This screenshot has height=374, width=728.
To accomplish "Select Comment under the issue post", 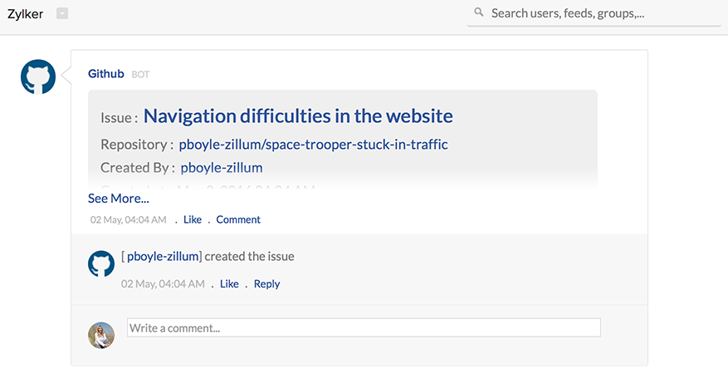I will [x=238, y=219].
